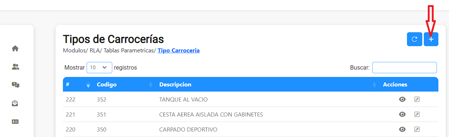Viewport: 449px width, 137px height.
Task: Add a new tipo carroceria with plus button
Action: pos(431,39)
